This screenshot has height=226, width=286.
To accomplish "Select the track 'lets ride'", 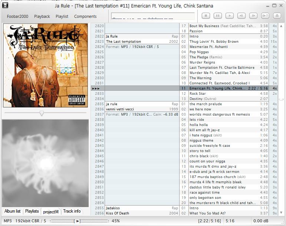I will (x=229, y=120).
